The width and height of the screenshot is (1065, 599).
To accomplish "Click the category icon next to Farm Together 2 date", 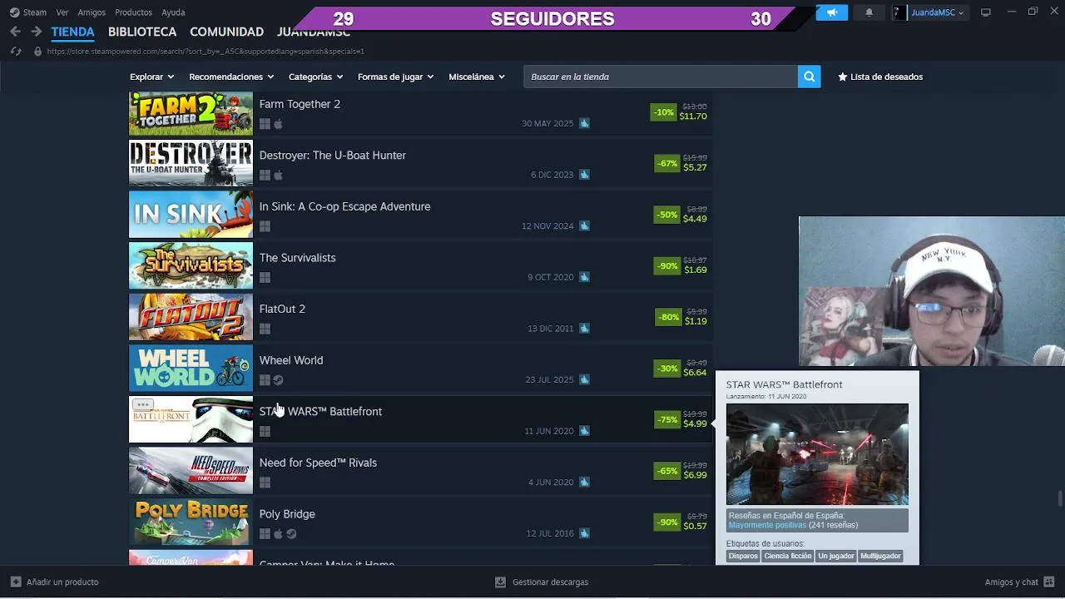I will pyautogui.click(x=584, y=123).
